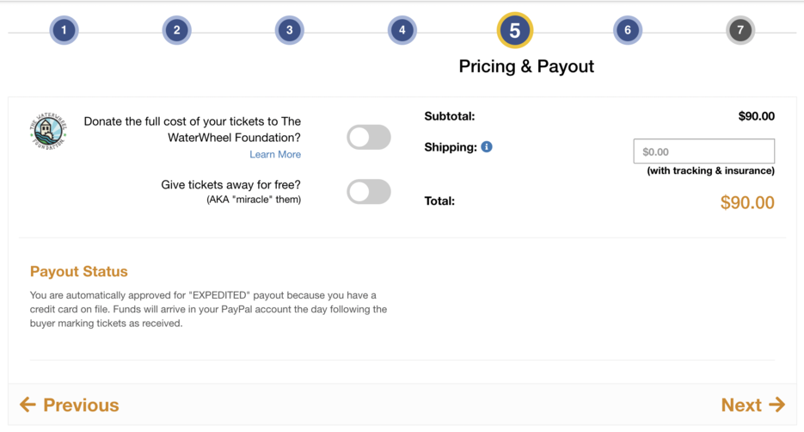Click the right arrow beside Next
Screen dimensions: 804x432
tap(776, 404)
